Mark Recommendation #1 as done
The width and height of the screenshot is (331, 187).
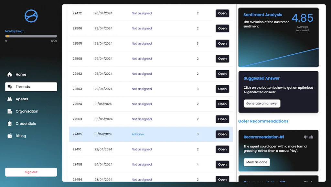257,162
